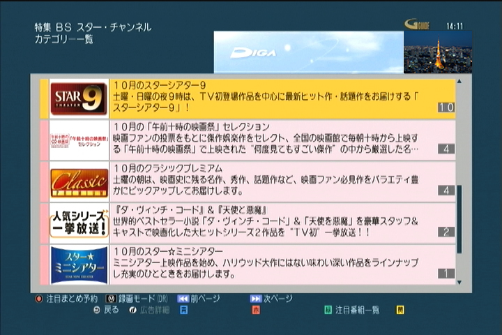Choose the スター☆ミニシアター logo
Viewport: 502px width, 335px height.
(79, 265)
